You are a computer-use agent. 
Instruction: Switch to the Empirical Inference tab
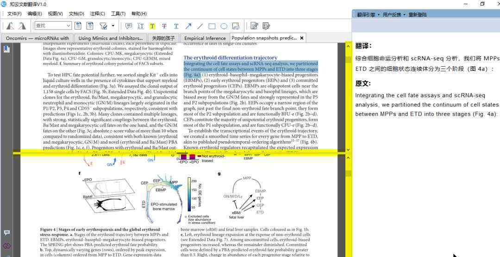[x=205, y=38]
